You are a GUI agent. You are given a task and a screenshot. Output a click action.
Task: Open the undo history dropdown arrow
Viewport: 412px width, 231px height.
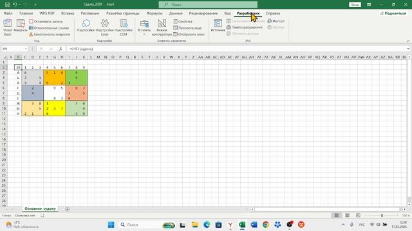coord(19,4)
